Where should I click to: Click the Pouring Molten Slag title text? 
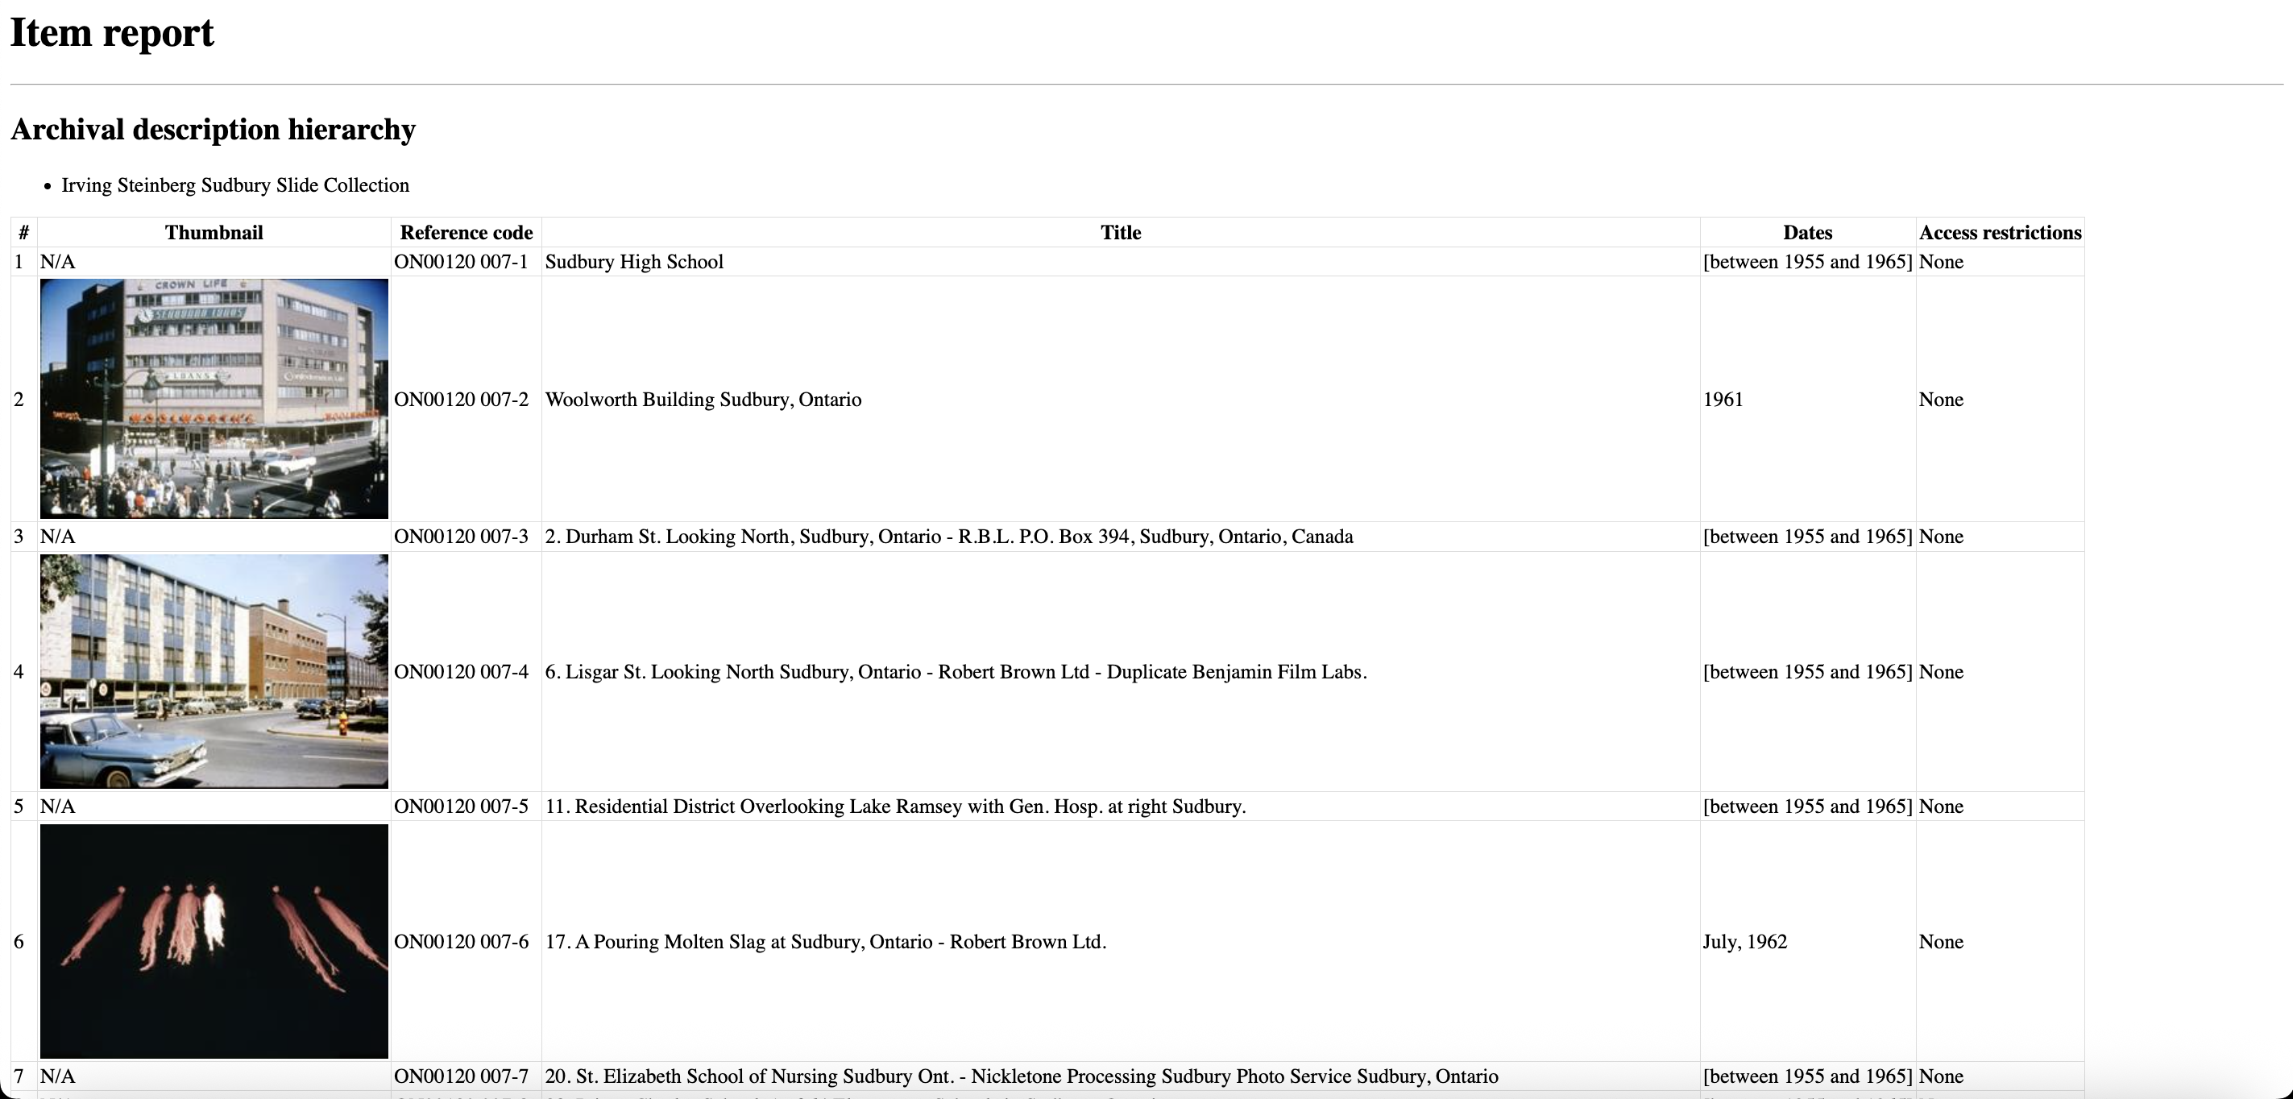[x=825, y=942]
